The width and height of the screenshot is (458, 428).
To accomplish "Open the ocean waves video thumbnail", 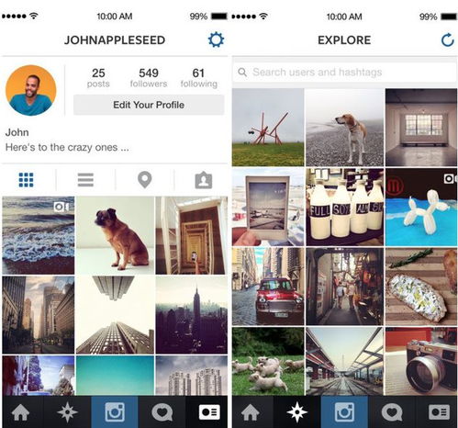I will [x=39, y=235].
